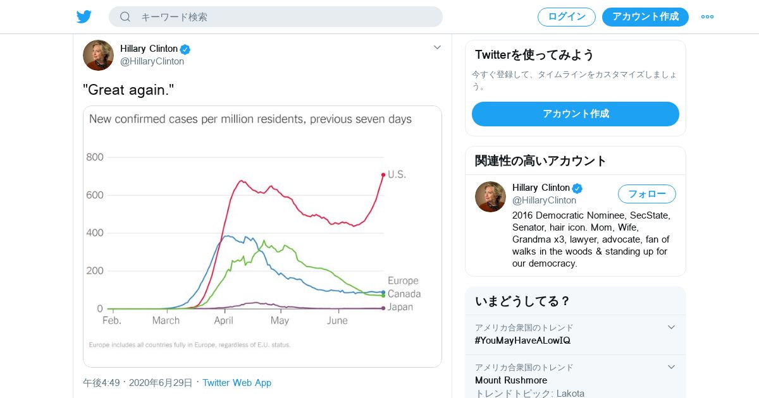Click the verified badge on the tweet author
Image resolution: width=759 pixels, height=398 pixels.
185,49
